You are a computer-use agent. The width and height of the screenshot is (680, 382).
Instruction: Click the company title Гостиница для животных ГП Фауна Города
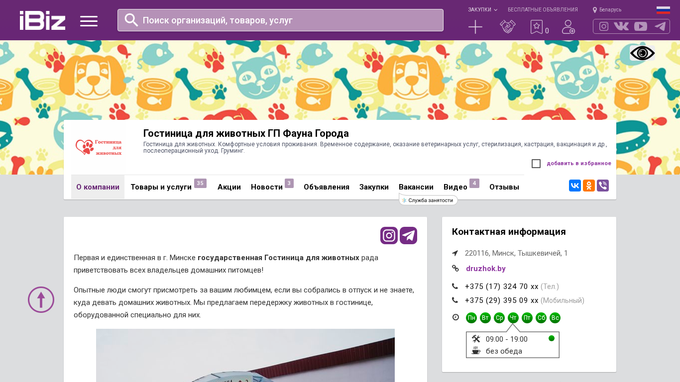246,133
